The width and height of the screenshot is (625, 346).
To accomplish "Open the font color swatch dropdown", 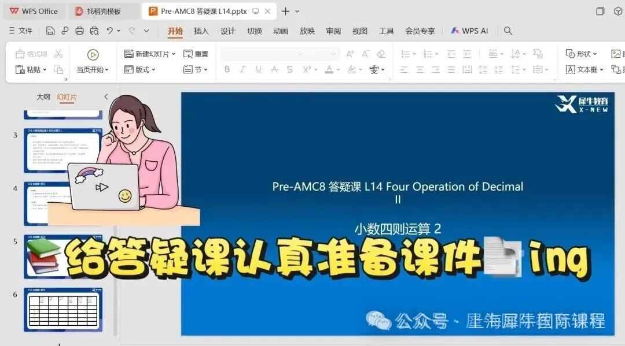I will point(338,69).
